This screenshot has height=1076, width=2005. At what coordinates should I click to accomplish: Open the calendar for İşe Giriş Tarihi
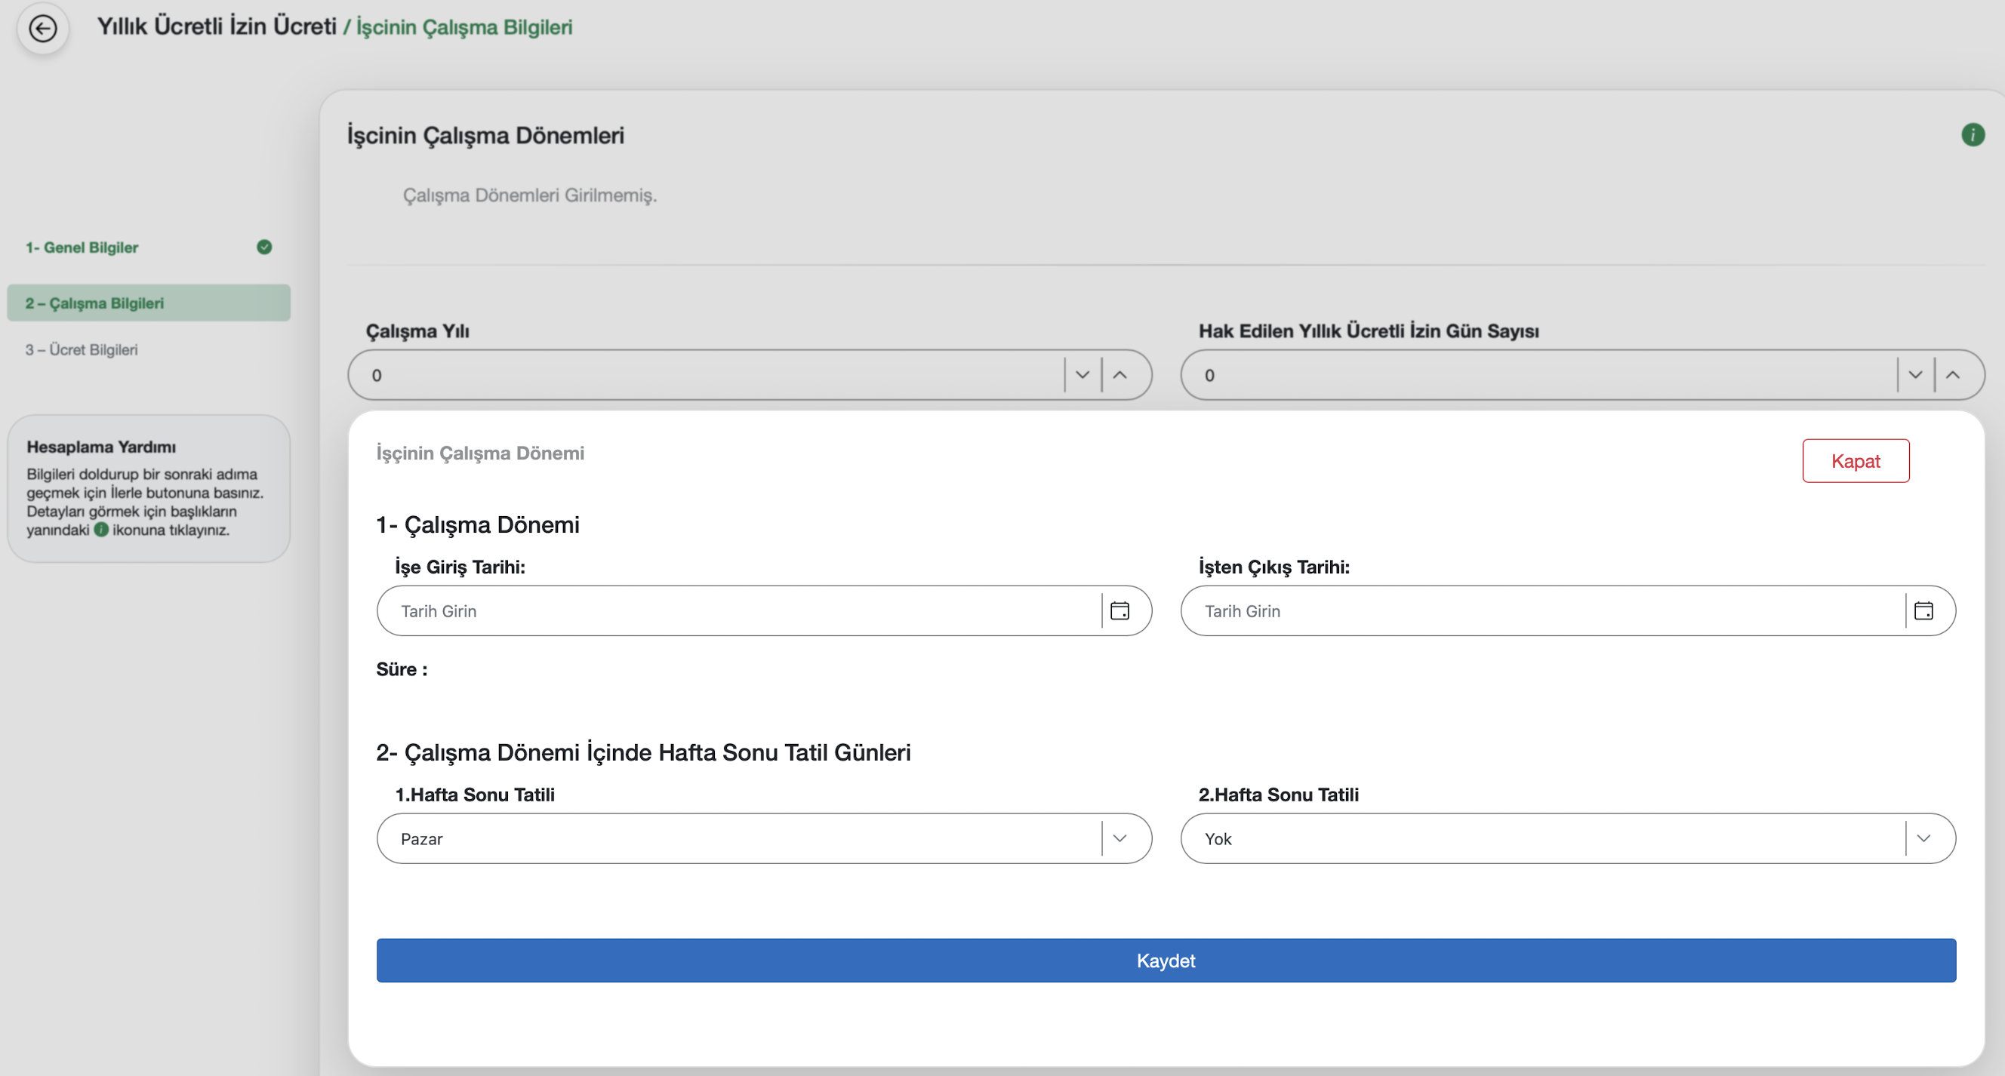coord(1120,610)
